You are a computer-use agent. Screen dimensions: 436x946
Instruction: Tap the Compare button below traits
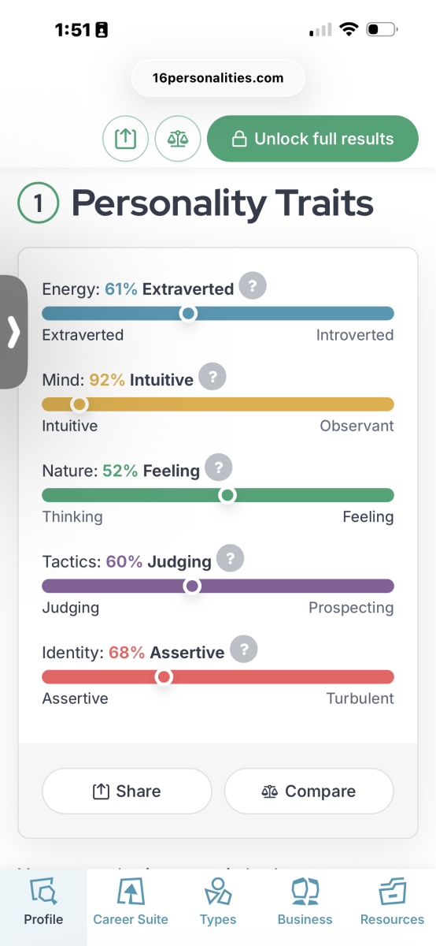[x=309, y=791]
